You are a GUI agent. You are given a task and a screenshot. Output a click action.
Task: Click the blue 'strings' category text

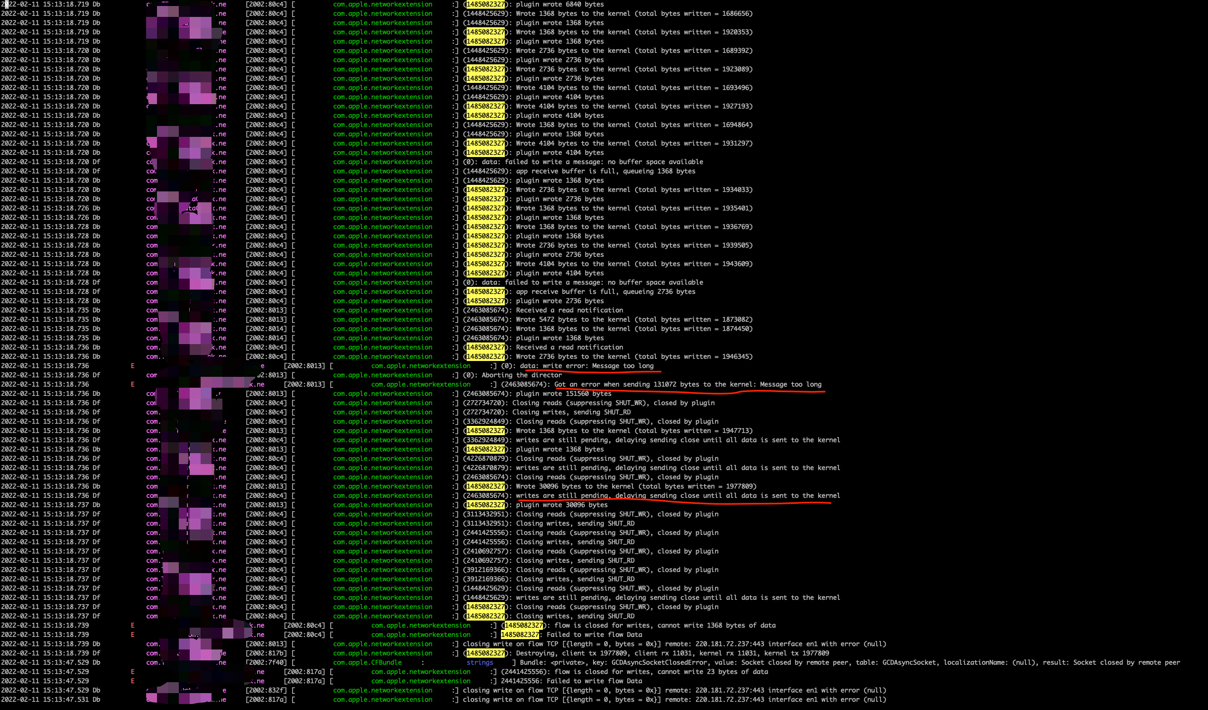coord(480,663)
